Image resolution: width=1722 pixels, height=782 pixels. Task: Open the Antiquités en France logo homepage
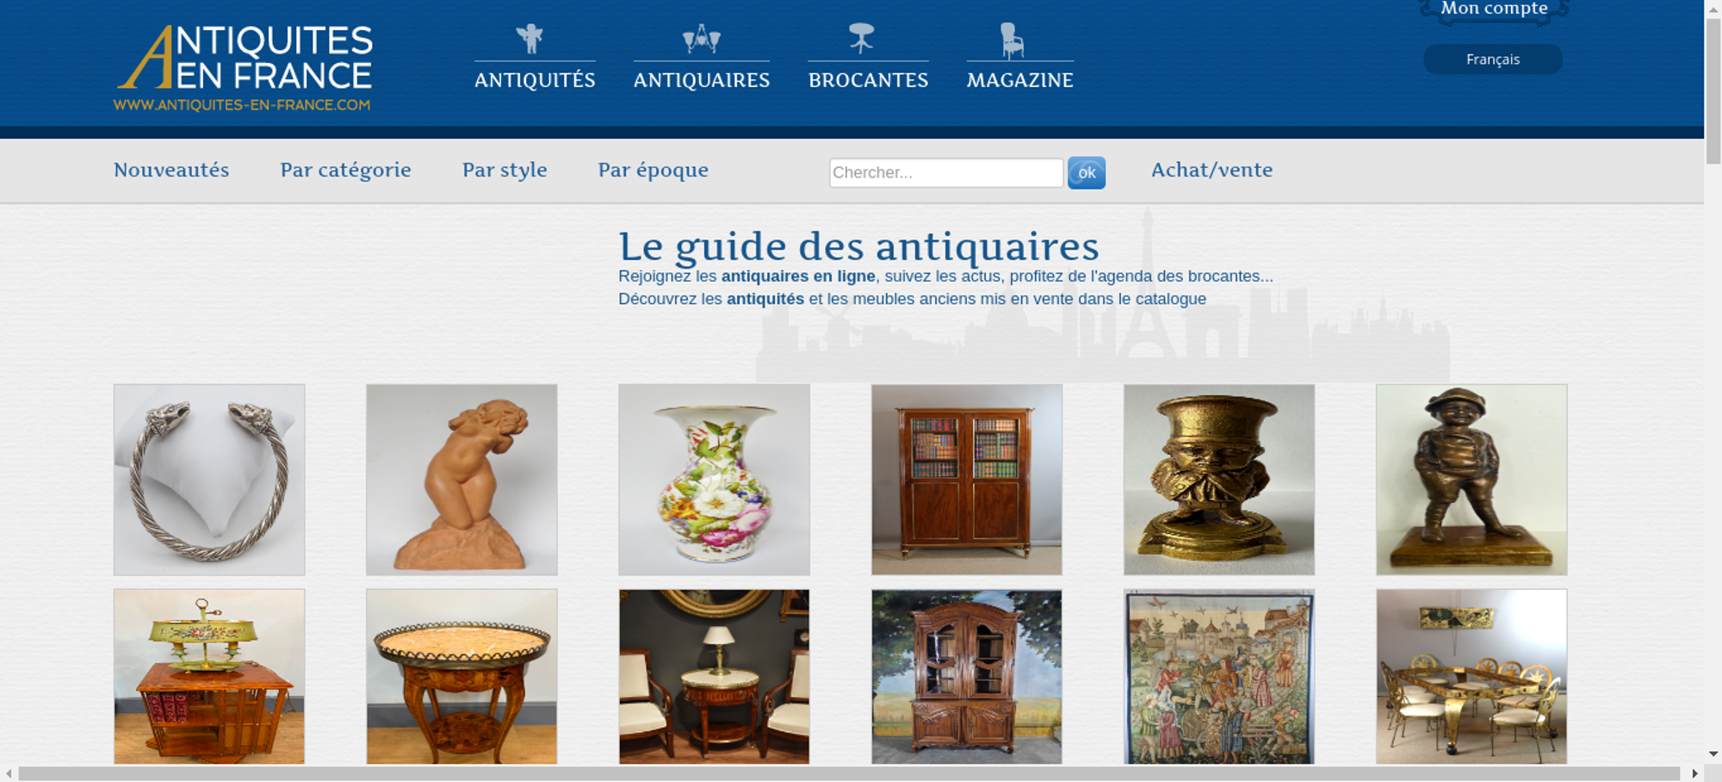244,68
